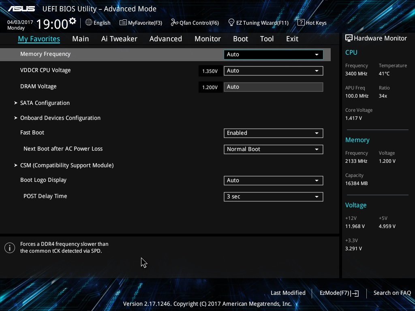The height and width of the screenshot is (311, 415).
Task: Open the Fast Boot dropdown
Action: (274, 133)
